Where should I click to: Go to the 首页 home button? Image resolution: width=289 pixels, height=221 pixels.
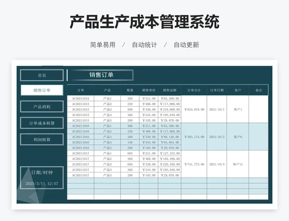tap(42, 75)
